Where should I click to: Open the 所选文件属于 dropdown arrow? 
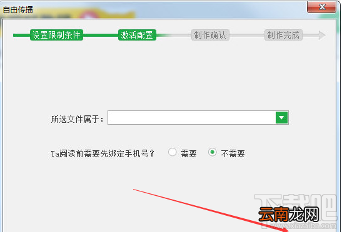tap(281, 117)
